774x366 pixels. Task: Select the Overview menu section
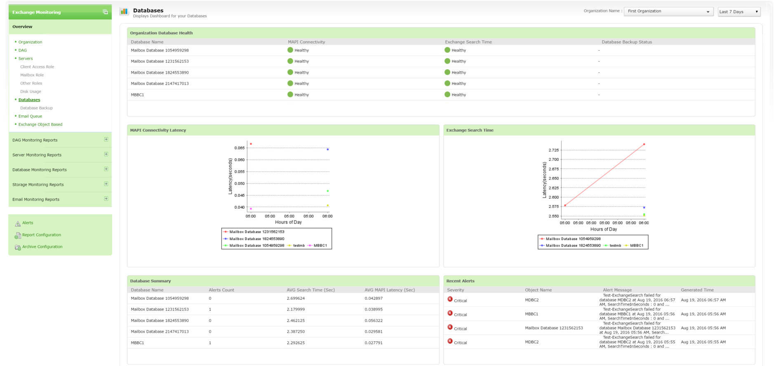(22, 27)
